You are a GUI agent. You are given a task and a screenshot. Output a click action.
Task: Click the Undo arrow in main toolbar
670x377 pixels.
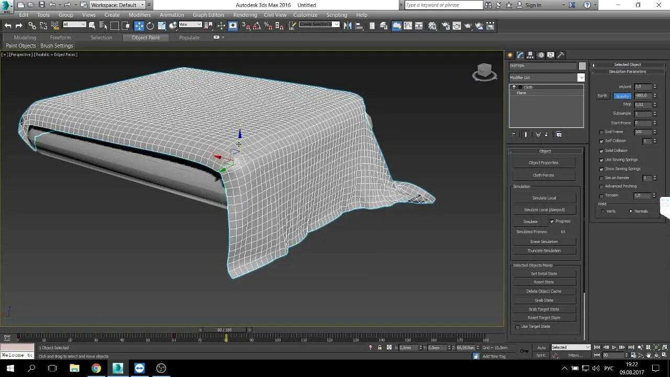[8, 25]
